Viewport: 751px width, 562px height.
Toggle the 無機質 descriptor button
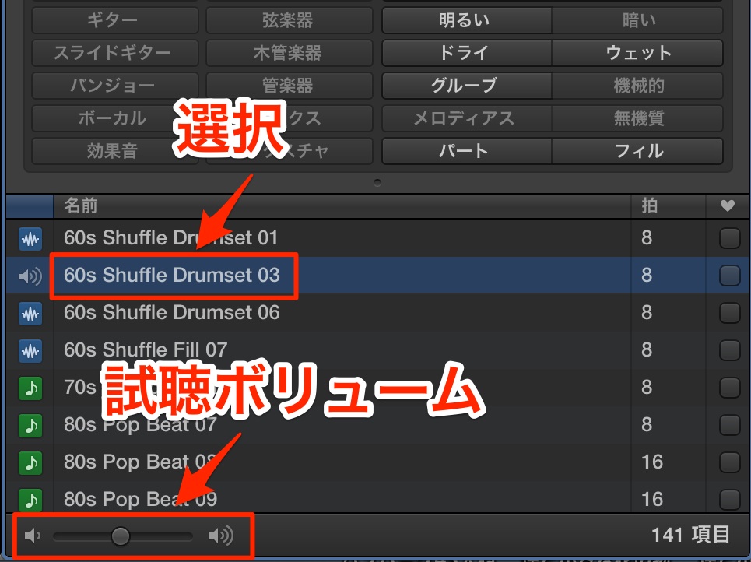[x=637, y=118]
